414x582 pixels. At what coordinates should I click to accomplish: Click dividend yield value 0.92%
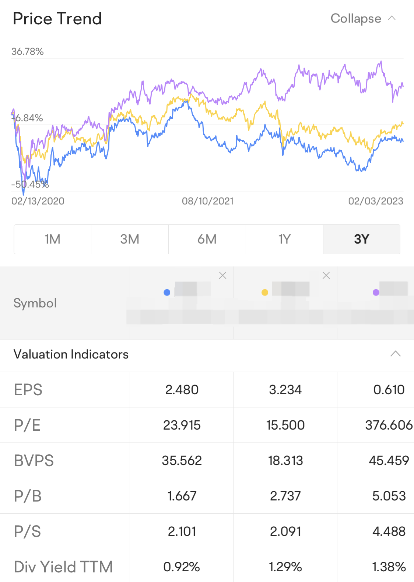(182, 567)
